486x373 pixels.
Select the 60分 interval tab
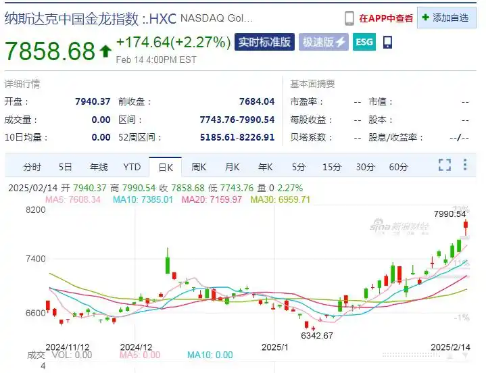tap(398, 167)
